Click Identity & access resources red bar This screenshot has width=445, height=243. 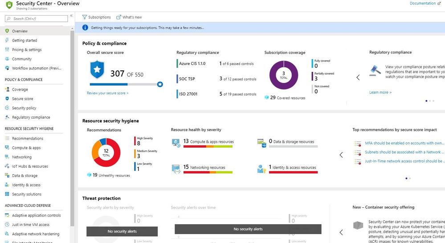click(x=293, y=172)
